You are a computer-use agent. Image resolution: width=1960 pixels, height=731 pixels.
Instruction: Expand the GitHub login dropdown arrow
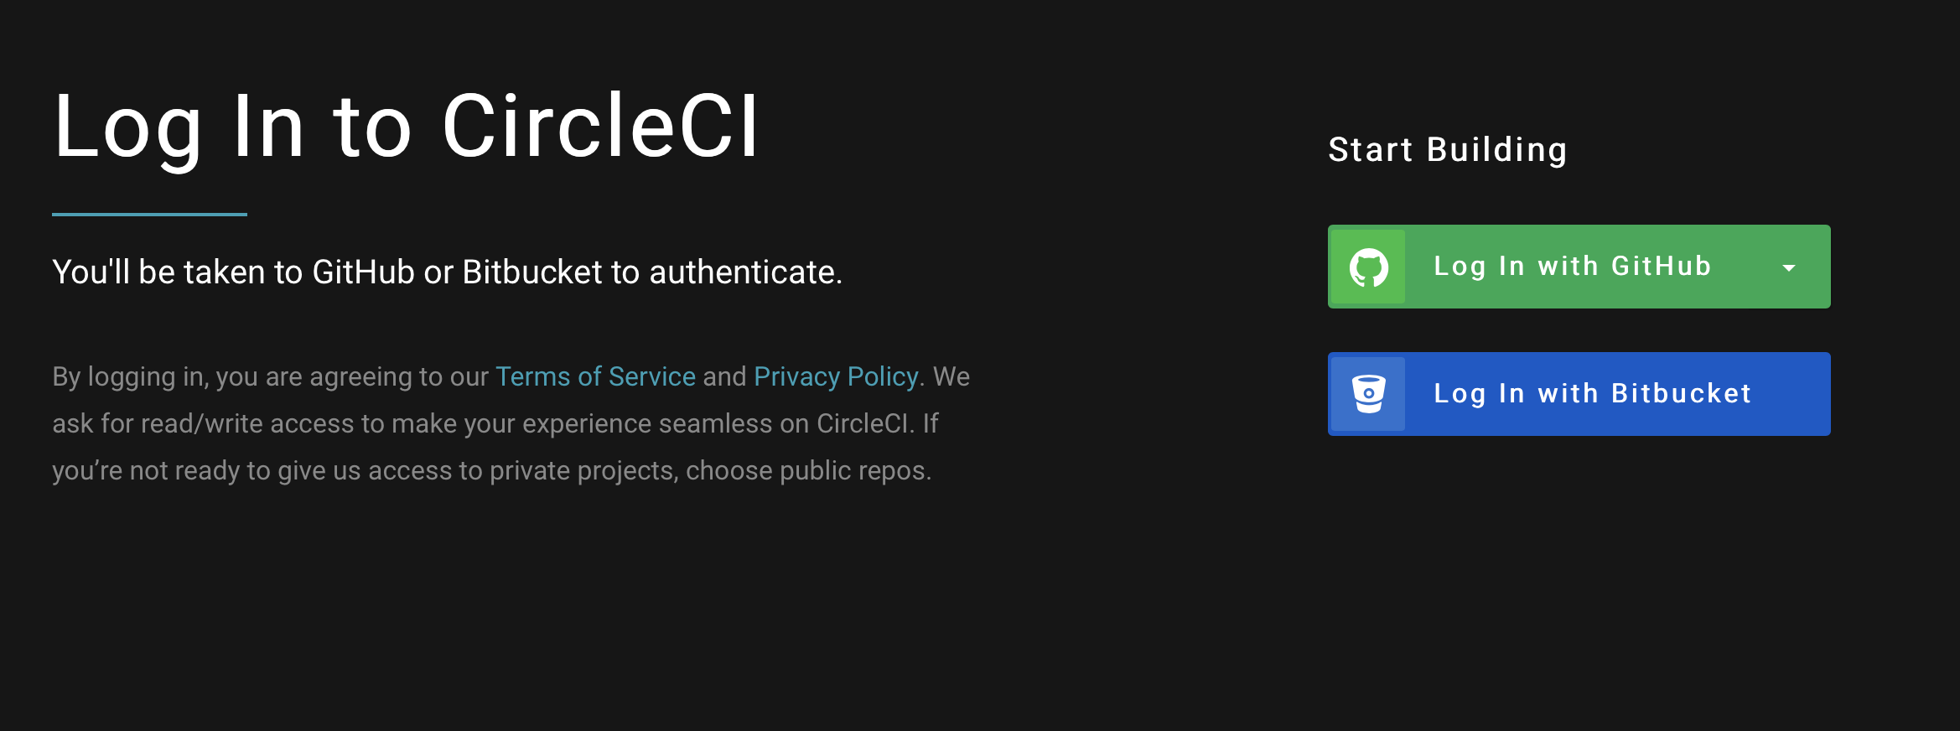pyautogui.click(x=1789, y=268)
